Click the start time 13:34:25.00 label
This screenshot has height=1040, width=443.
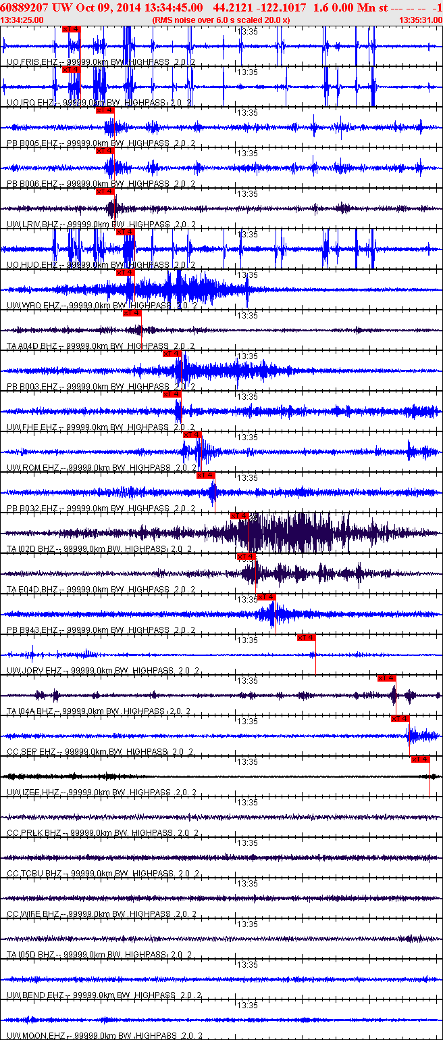22,20
